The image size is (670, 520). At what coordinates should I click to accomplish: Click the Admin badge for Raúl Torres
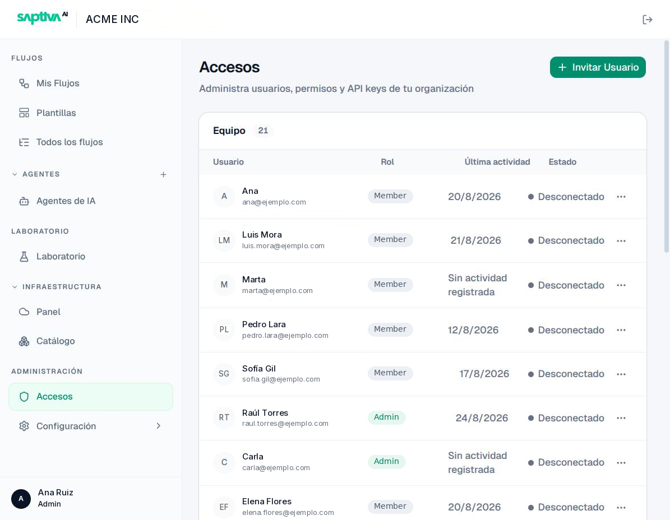coord(386,417)
